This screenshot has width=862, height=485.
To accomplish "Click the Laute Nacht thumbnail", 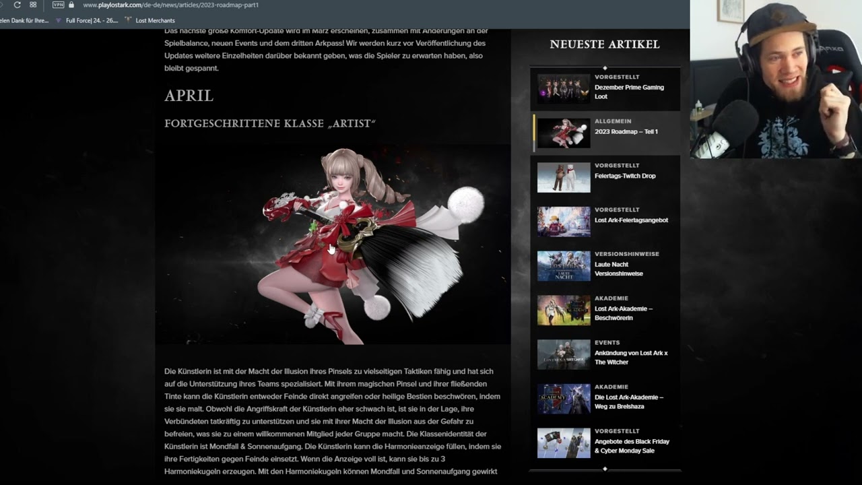I will (x=564, y=266).
